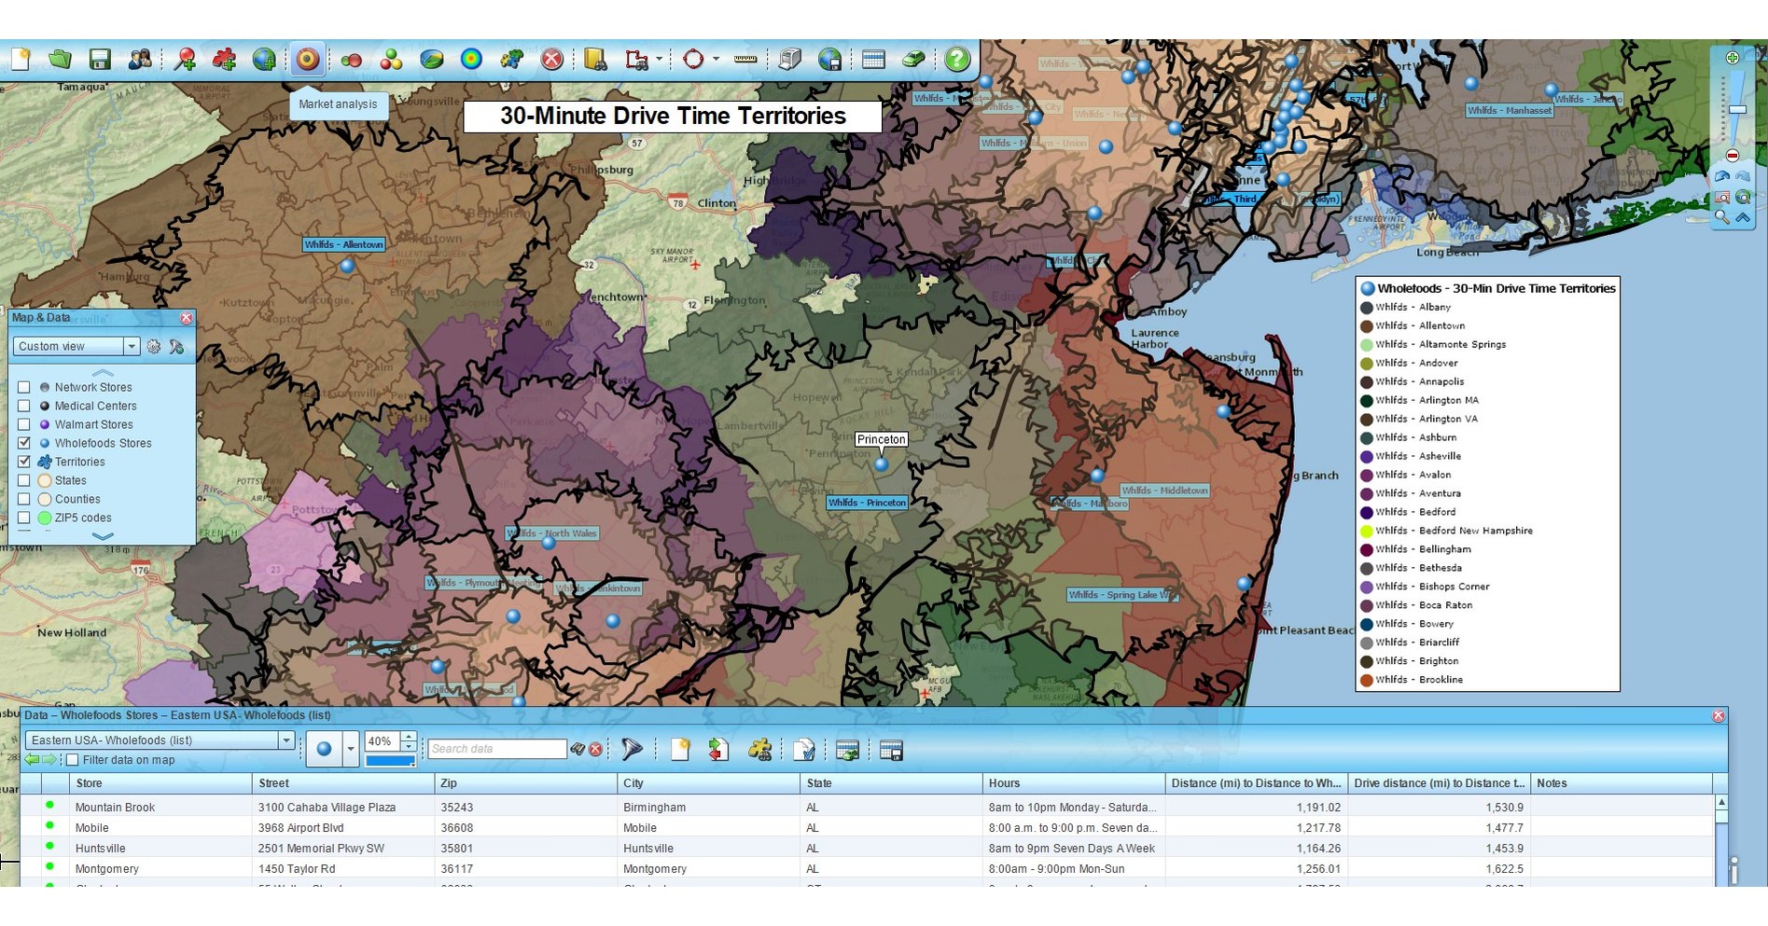The height and width of the screenshot is (926, 1768).
Task: Enable the Walmart Stores layer checkbox
Action: point(23,424)
